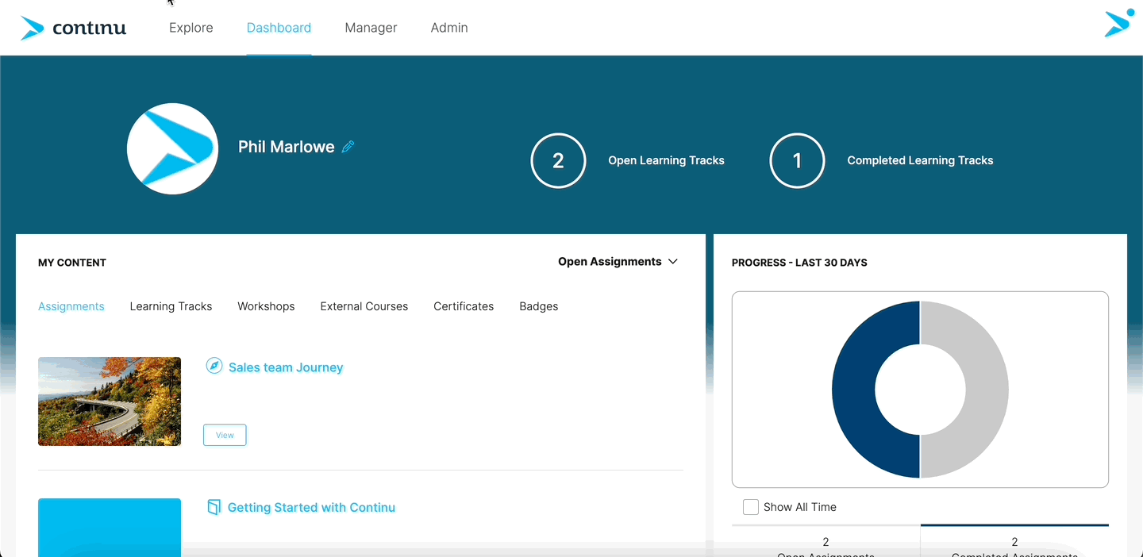Click the dark blue donut chart segment
1143x557 pixels.
pos(853,390)
